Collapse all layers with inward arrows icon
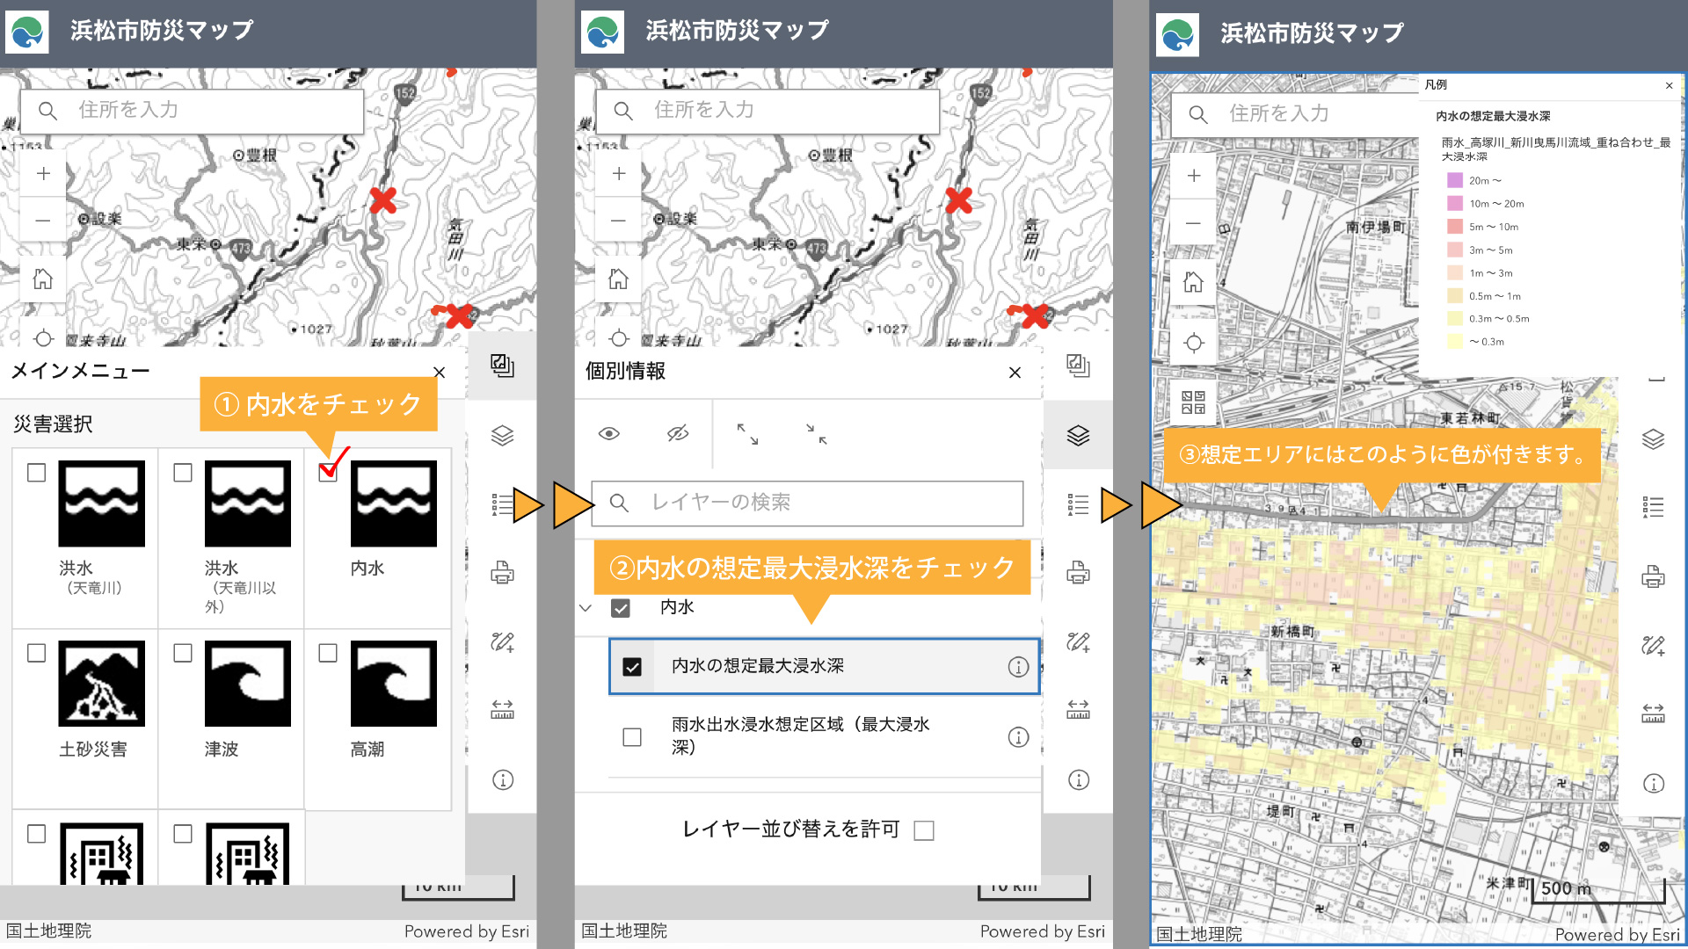Image resolution: width=1688 pixels, height=949 pixels. pyautogui.click(x=817, y=433)
